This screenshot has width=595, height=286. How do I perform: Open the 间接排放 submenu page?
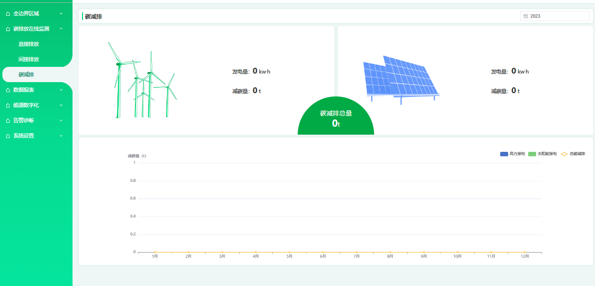point(29,60)
